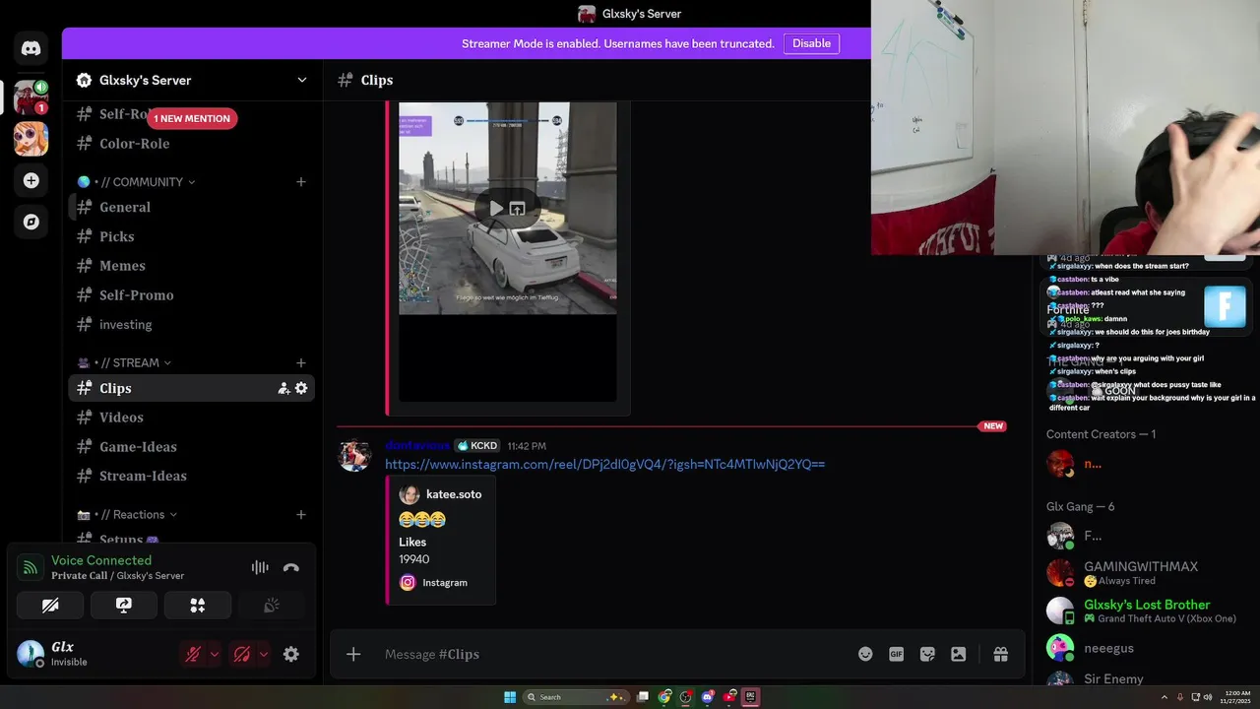Toggle camera on in voice panel

click(50, 605)
